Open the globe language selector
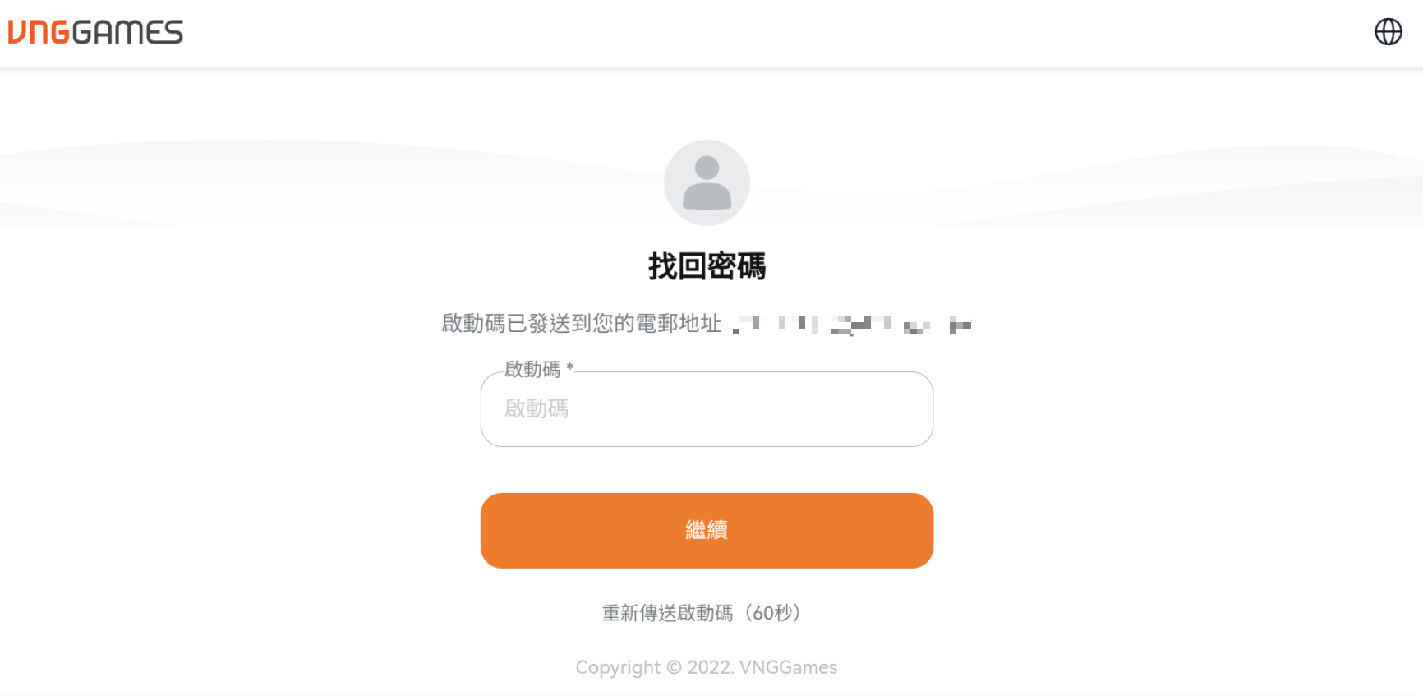 [1388, 32]
